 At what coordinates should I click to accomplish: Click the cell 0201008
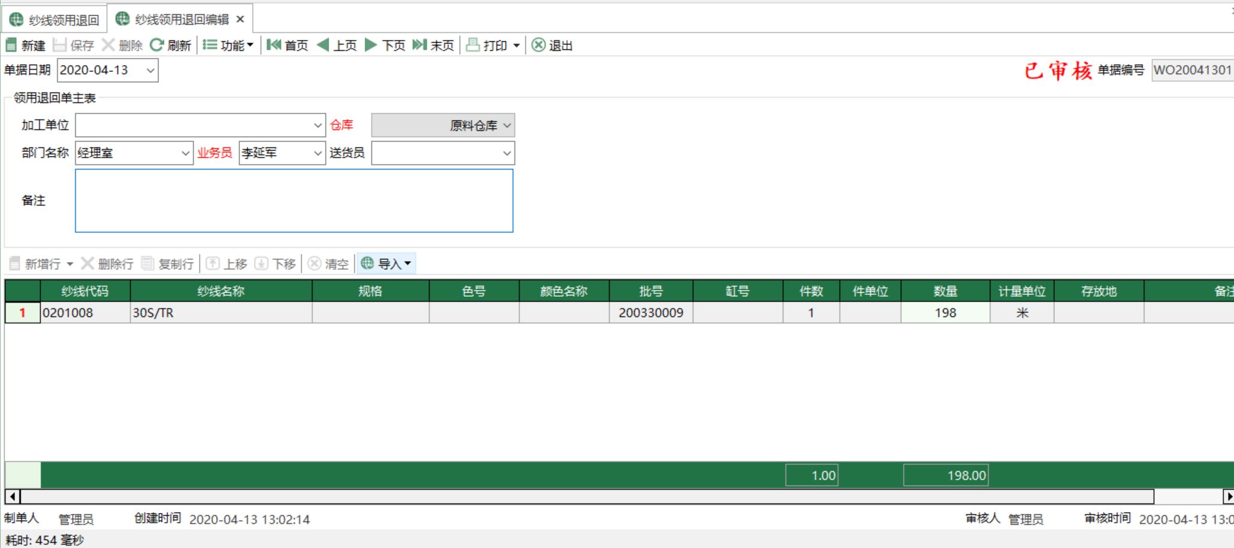click(x=85, y=312)
